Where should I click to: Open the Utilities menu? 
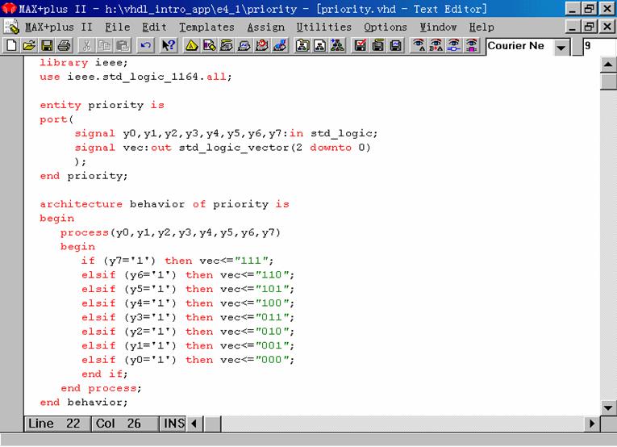(324, 27)
